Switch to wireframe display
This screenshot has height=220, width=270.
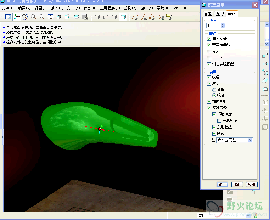[x=97, y=17]
